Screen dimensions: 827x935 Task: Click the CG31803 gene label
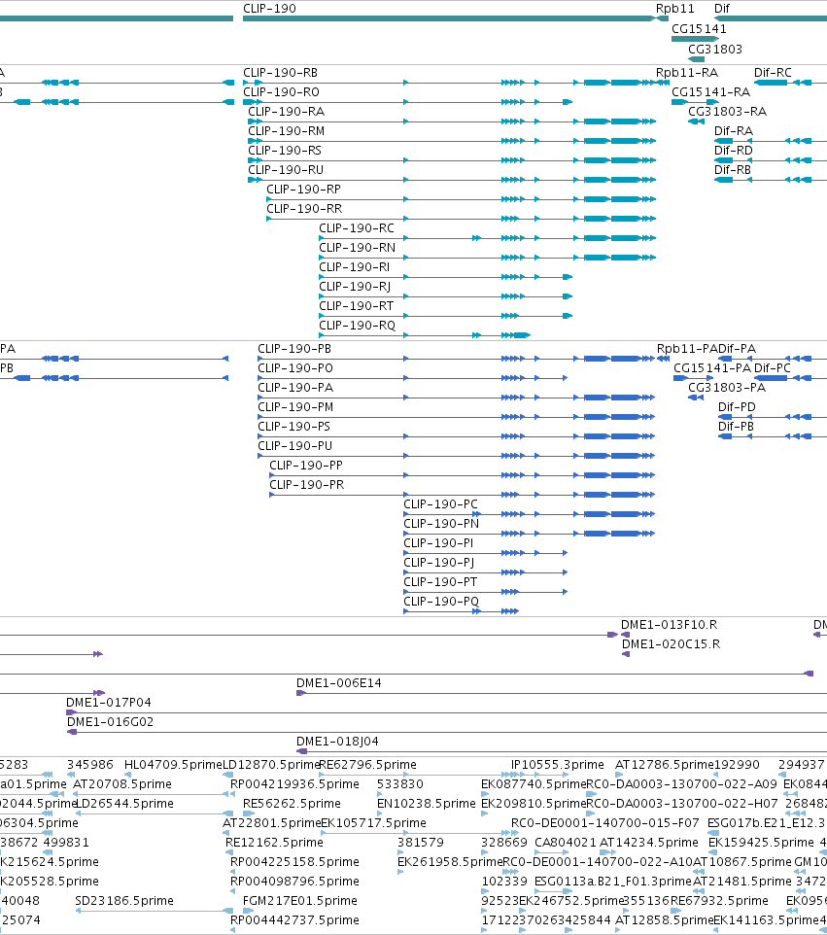pyautogui.click(x=715, y=49)
